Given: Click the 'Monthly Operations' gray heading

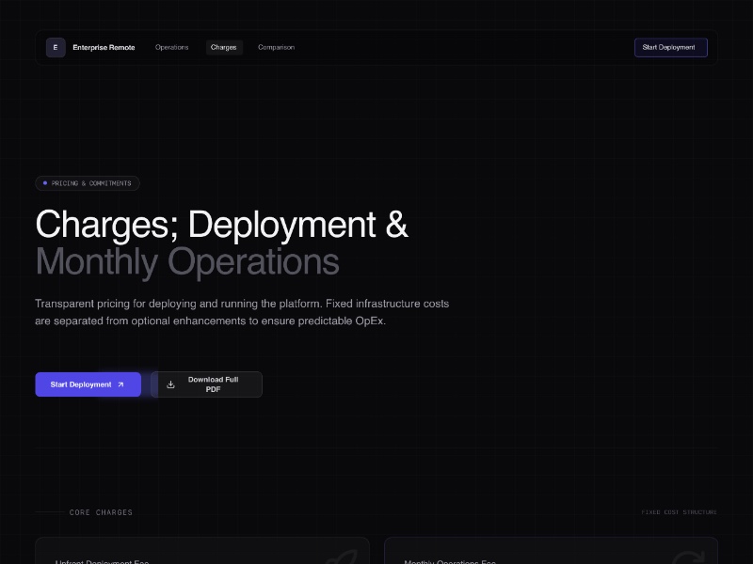Looking at the screenshot, I should coord(186,262).
